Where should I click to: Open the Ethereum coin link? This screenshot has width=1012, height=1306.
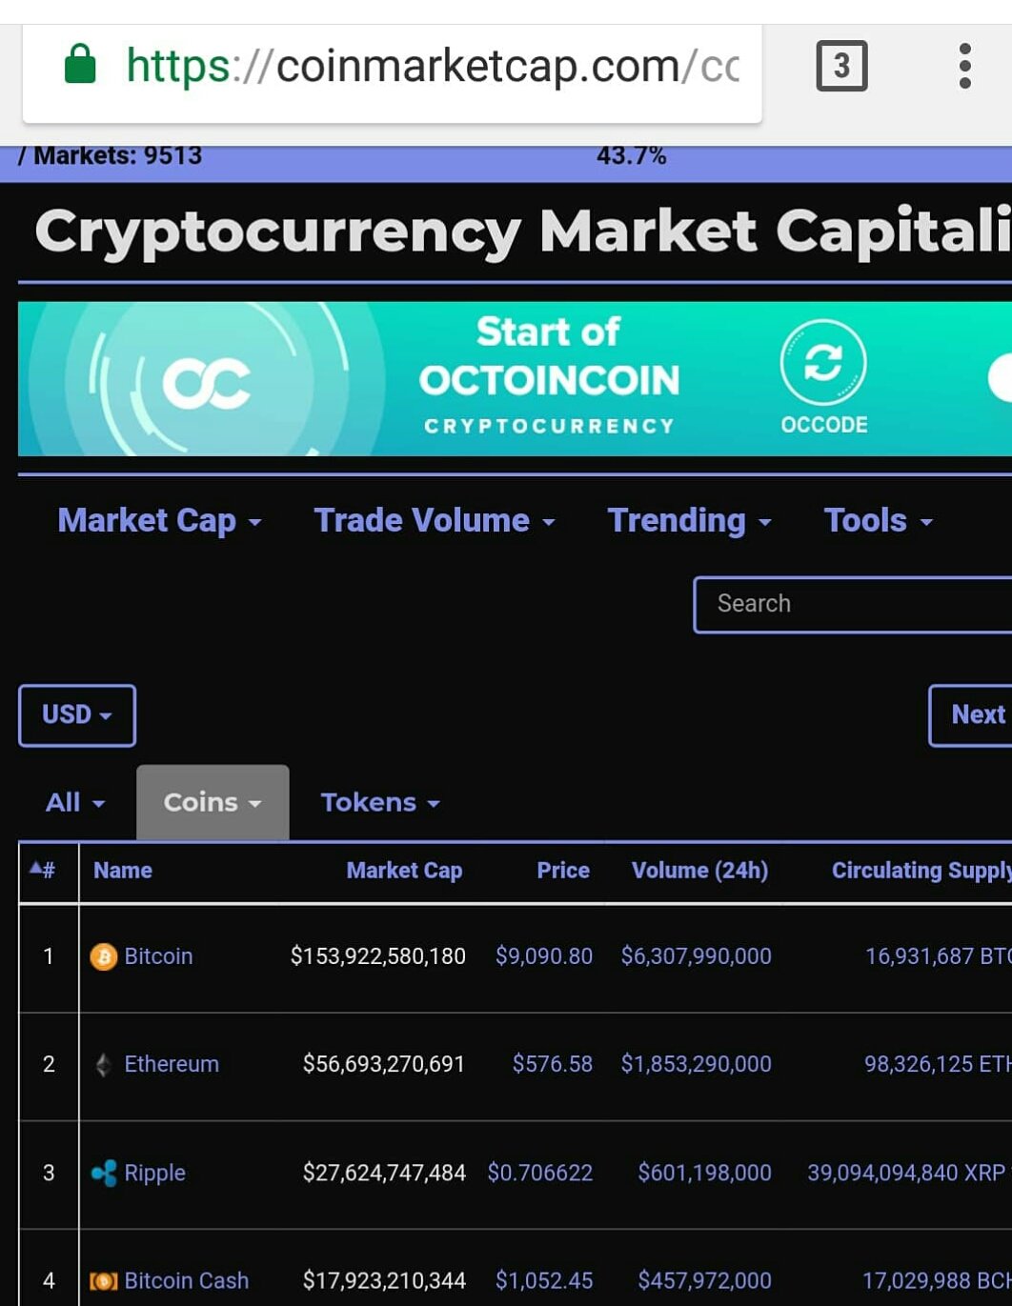172,1064
